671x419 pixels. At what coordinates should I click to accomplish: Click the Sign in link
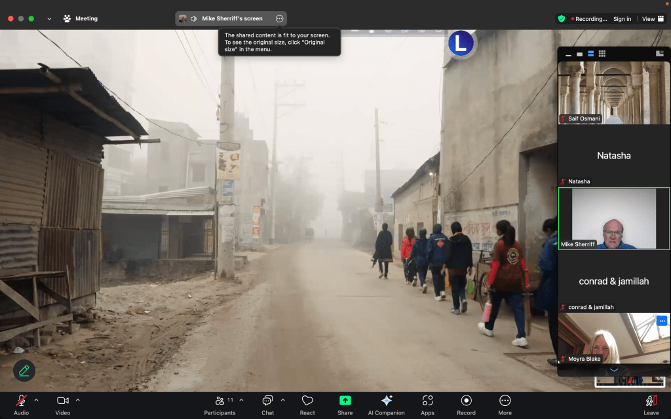click(x=622, y=19)
